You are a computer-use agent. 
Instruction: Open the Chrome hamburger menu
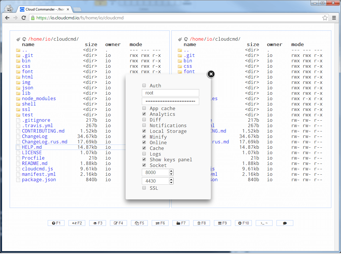pos(334,18)
